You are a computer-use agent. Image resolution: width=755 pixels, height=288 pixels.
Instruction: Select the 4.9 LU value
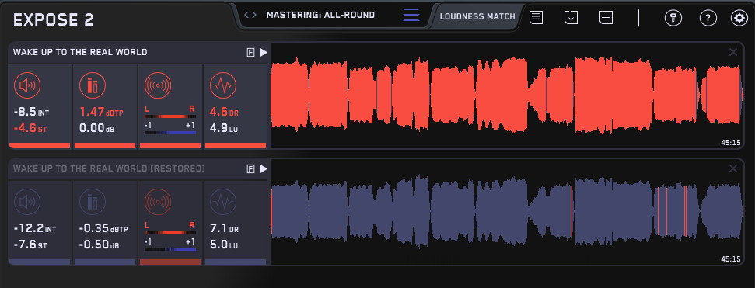pyautogui.click(x=225, y=128)
